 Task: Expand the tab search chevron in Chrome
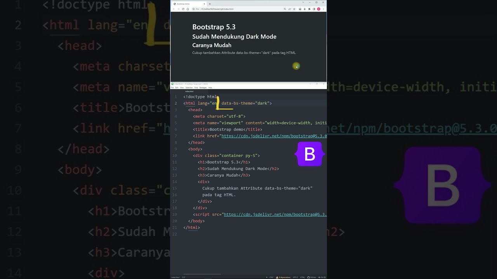click(x=303, y=2)
